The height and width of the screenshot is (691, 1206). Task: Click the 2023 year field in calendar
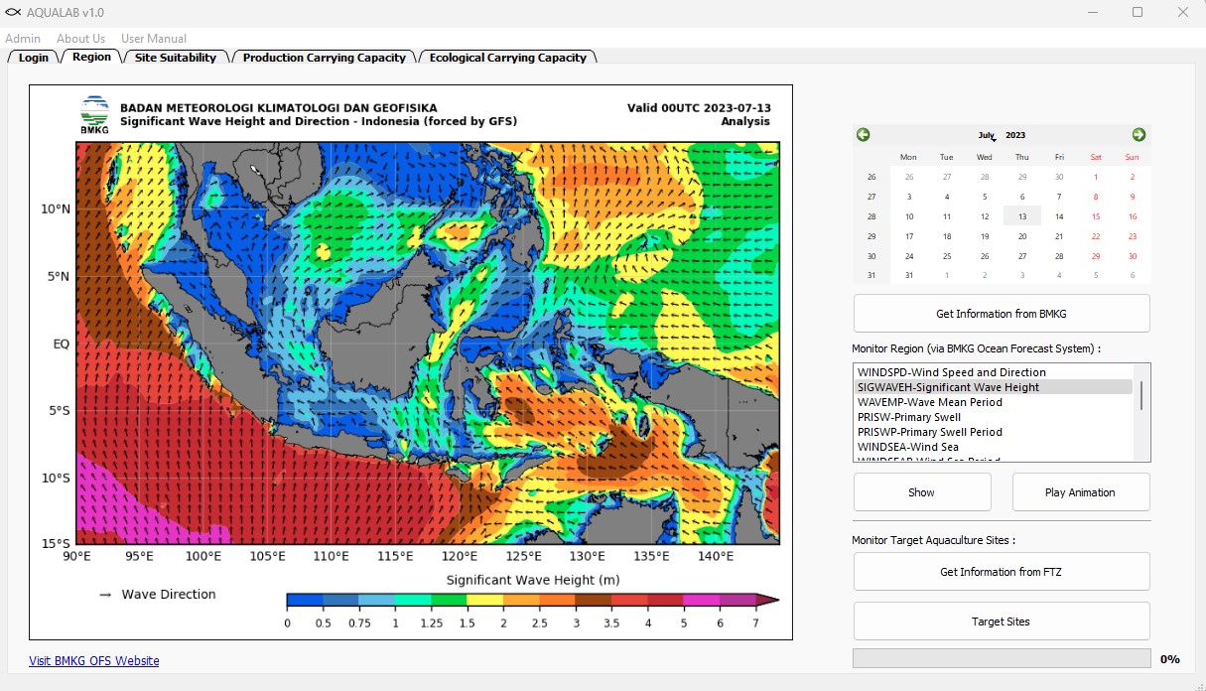coord(1015,136)
